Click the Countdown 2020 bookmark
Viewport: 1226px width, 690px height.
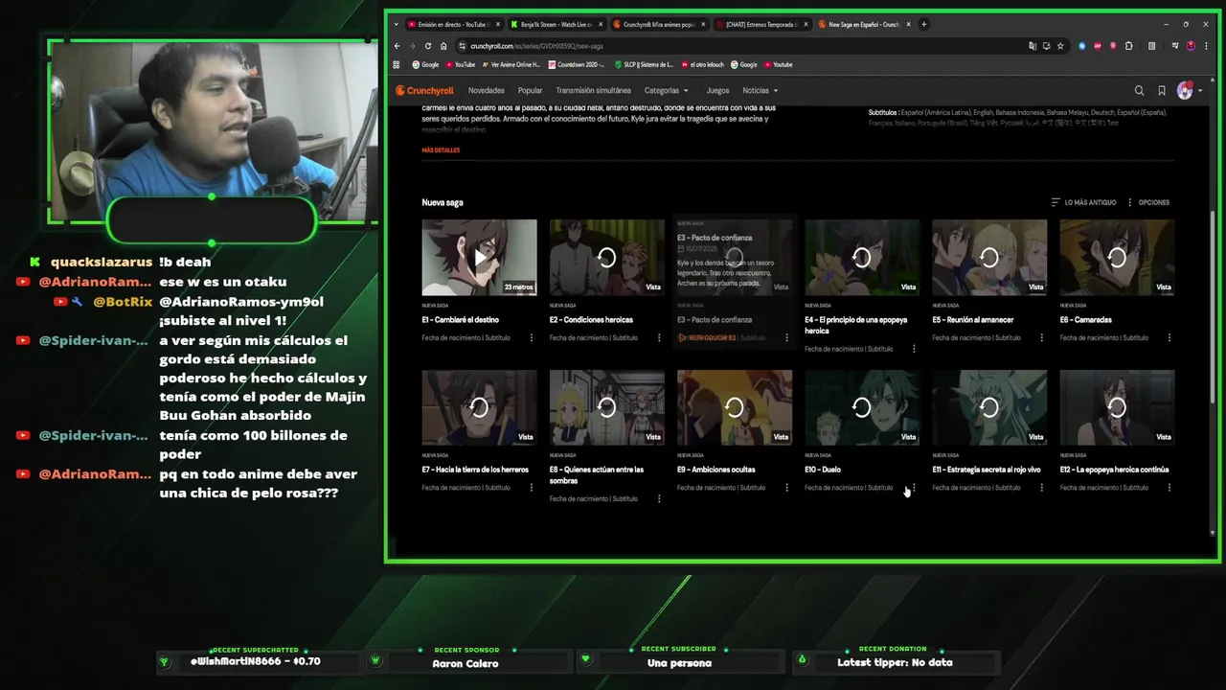click(x=576, y=64)
